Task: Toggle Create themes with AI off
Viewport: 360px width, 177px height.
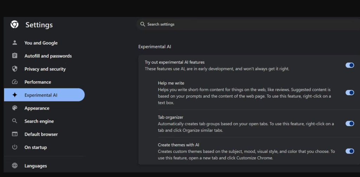Action: (x=350, y=151)
